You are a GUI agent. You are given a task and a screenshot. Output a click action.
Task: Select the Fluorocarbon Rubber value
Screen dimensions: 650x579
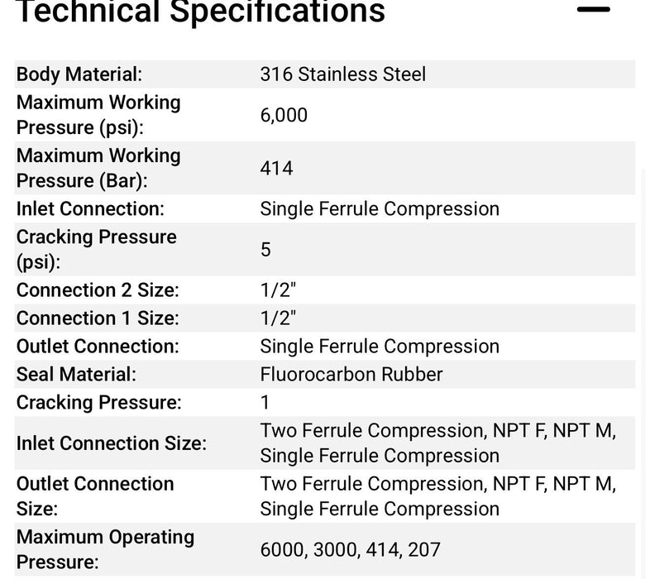click(351, 374)
